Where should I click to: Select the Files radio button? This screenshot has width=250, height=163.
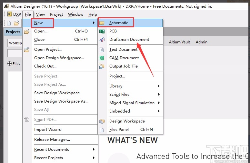pyautogui.click(x=10, y=64)
